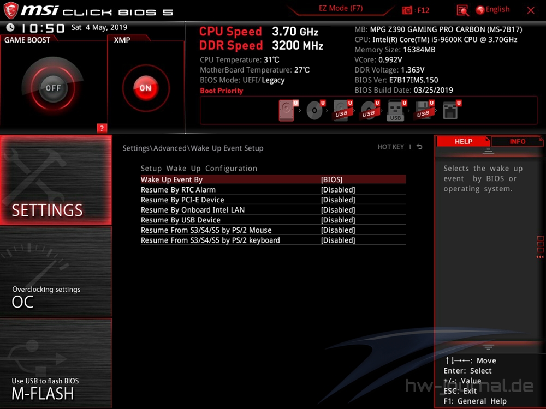Open the SETTINGS section
Viewport: 546px width, 409px height.
click(56, 180)
